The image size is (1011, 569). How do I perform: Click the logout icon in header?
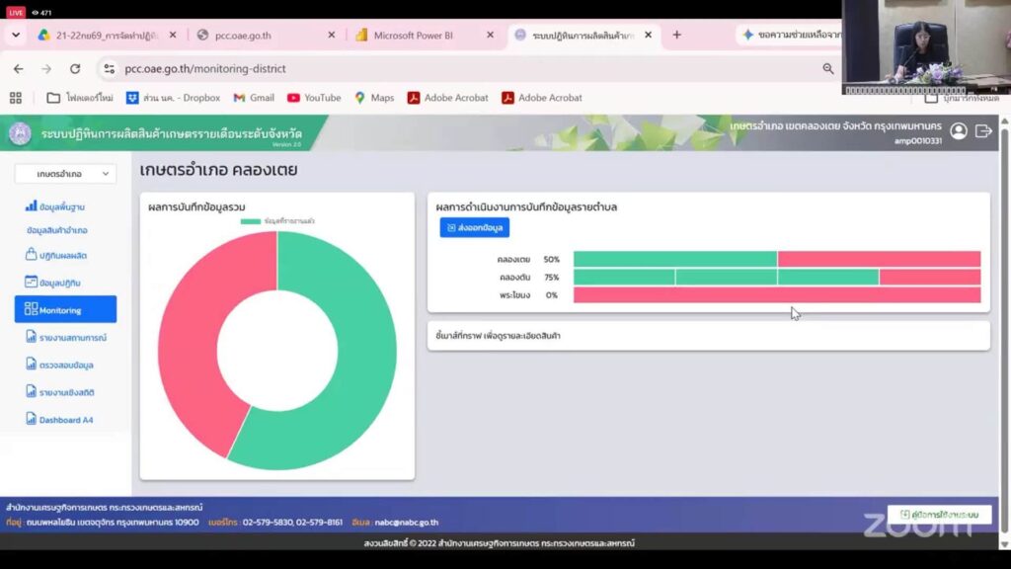click(983, 131)
